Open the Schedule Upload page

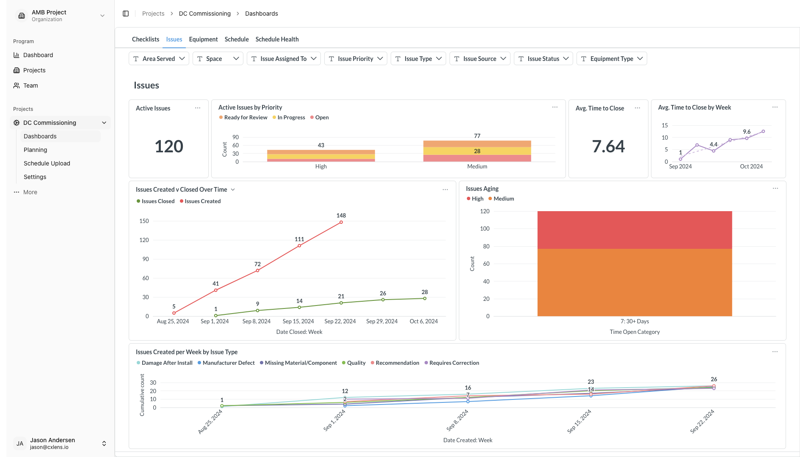click(47, 163)
